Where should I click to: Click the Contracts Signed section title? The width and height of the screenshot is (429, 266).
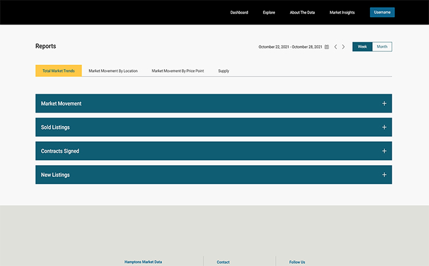[60, 151]
